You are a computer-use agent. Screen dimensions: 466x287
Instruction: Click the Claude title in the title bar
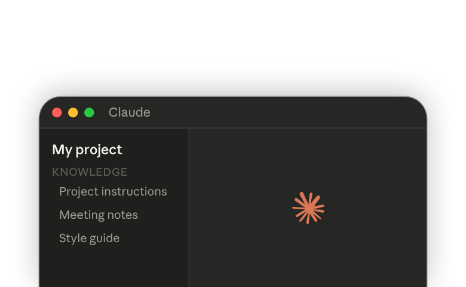[x=129, y=112]
